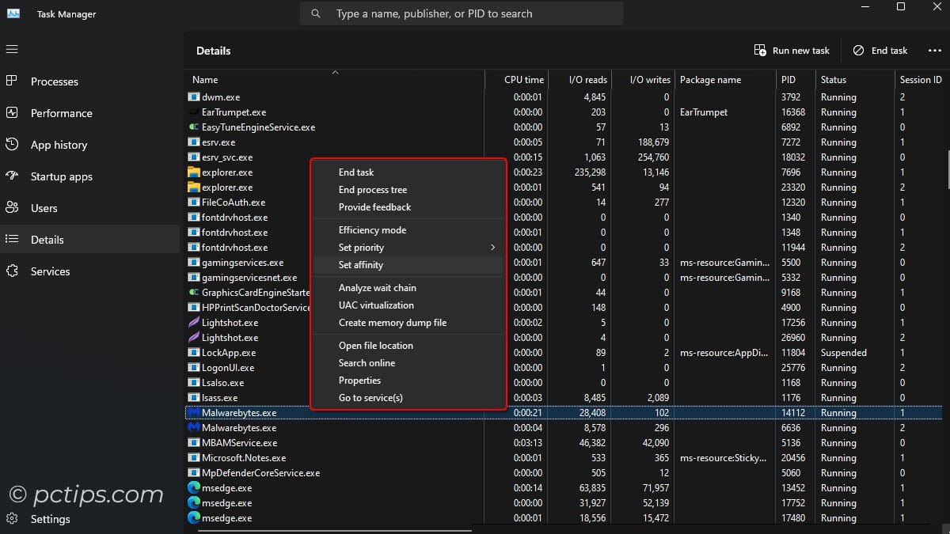Click the explorer.exe folder icon

click(192, 172)
